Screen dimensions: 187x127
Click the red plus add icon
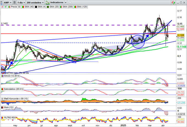tap(2, 7)
